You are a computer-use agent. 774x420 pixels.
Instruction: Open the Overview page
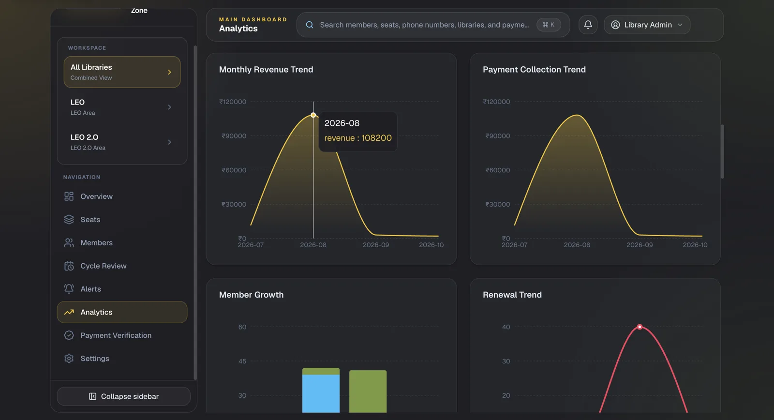click(122, 196)
